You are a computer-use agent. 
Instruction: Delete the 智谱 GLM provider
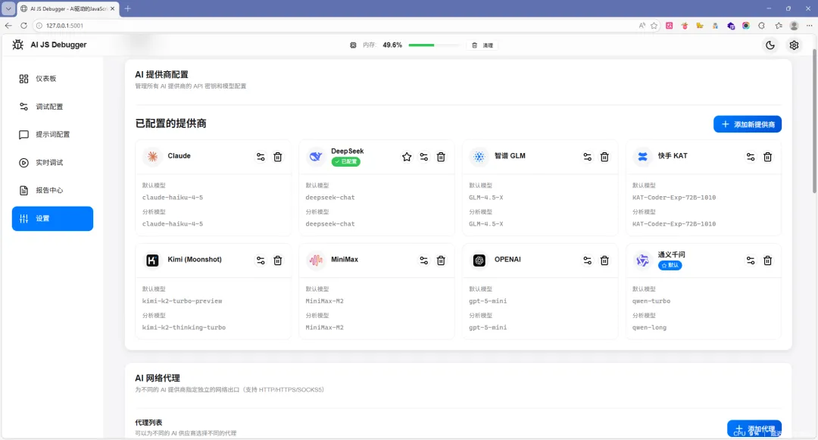point(604,157)
